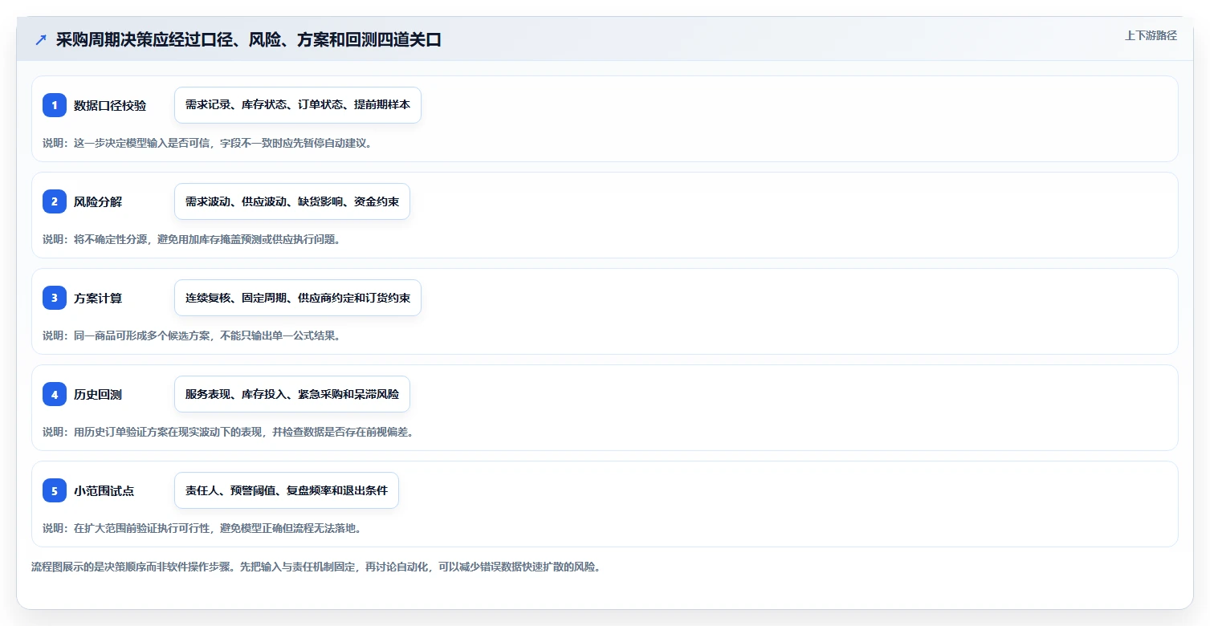Click the note starting 说明:用历史订单验证方案
The height and width of the screenshot is (626, 1210).
click(228, 432)
